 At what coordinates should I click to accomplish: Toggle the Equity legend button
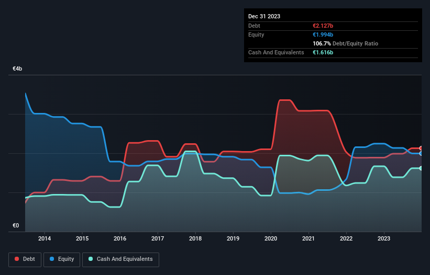(x=62, y=259)
